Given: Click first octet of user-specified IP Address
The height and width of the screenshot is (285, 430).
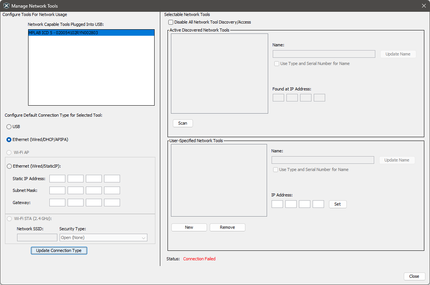Looking at the screenshot, I should (x=277, y=204).
